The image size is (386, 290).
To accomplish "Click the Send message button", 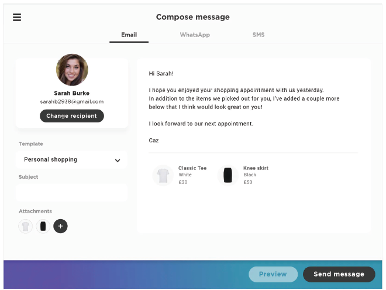I will (x=339, y=274).
